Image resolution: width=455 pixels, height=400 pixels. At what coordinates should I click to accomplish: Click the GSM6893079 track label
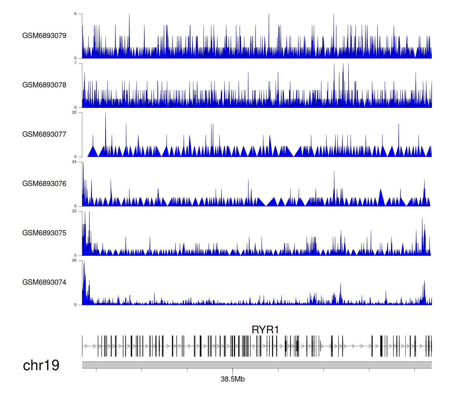[44, 36]
